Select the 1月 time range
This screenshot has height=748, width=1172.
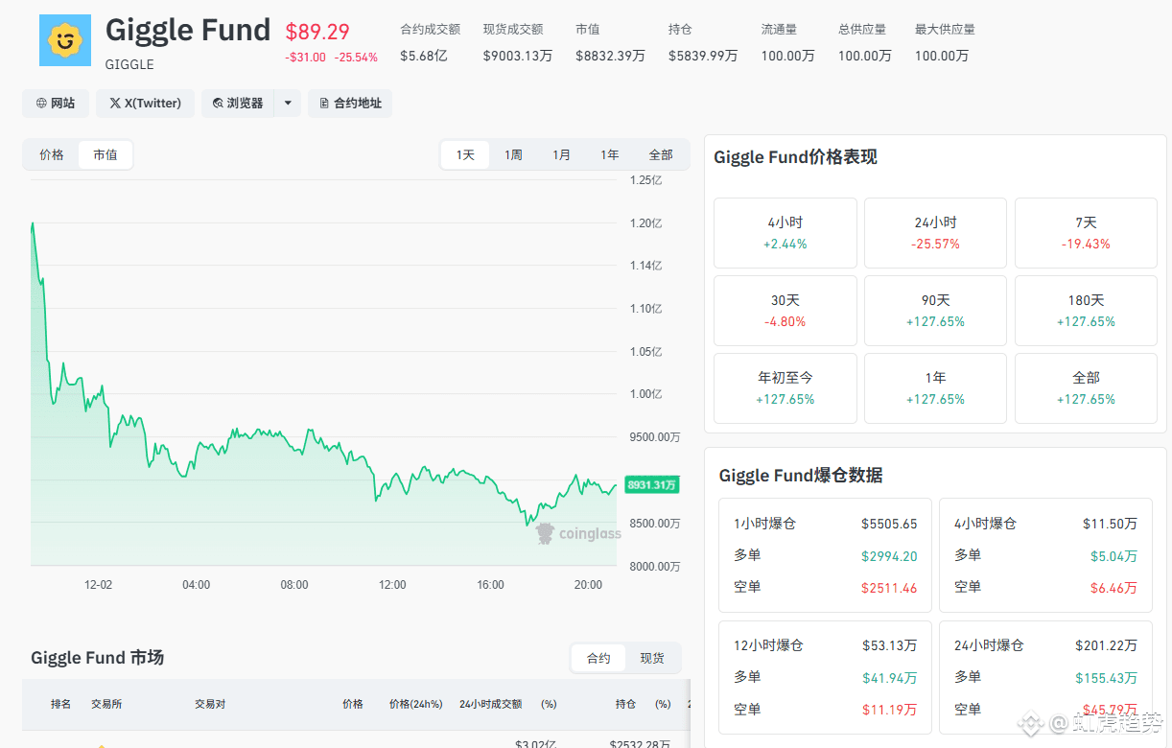point(562,154)
